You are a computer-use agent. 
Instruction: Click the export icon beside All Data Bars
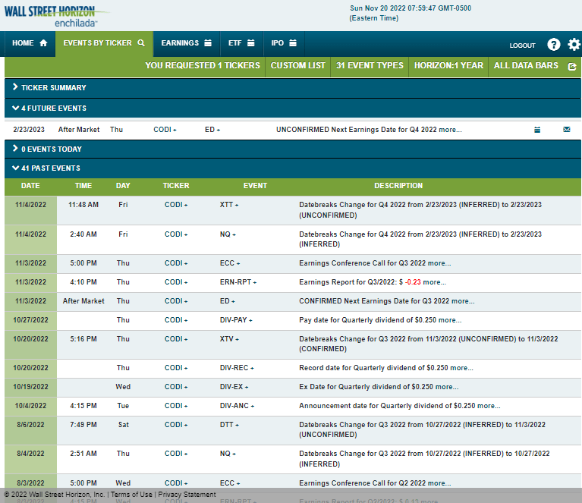click(572, 66)
